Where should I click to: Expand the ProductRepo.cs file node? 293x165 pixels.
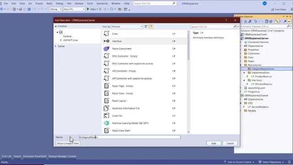pyautogui.click(x=247, y=77)
